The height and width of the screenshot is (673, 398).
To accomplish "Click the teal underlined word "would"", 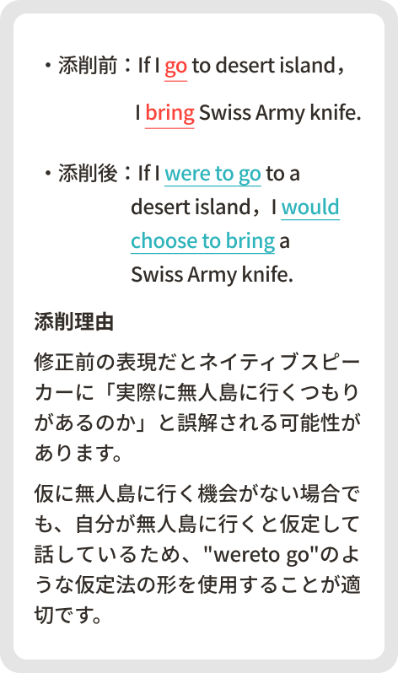I will 310,207.
